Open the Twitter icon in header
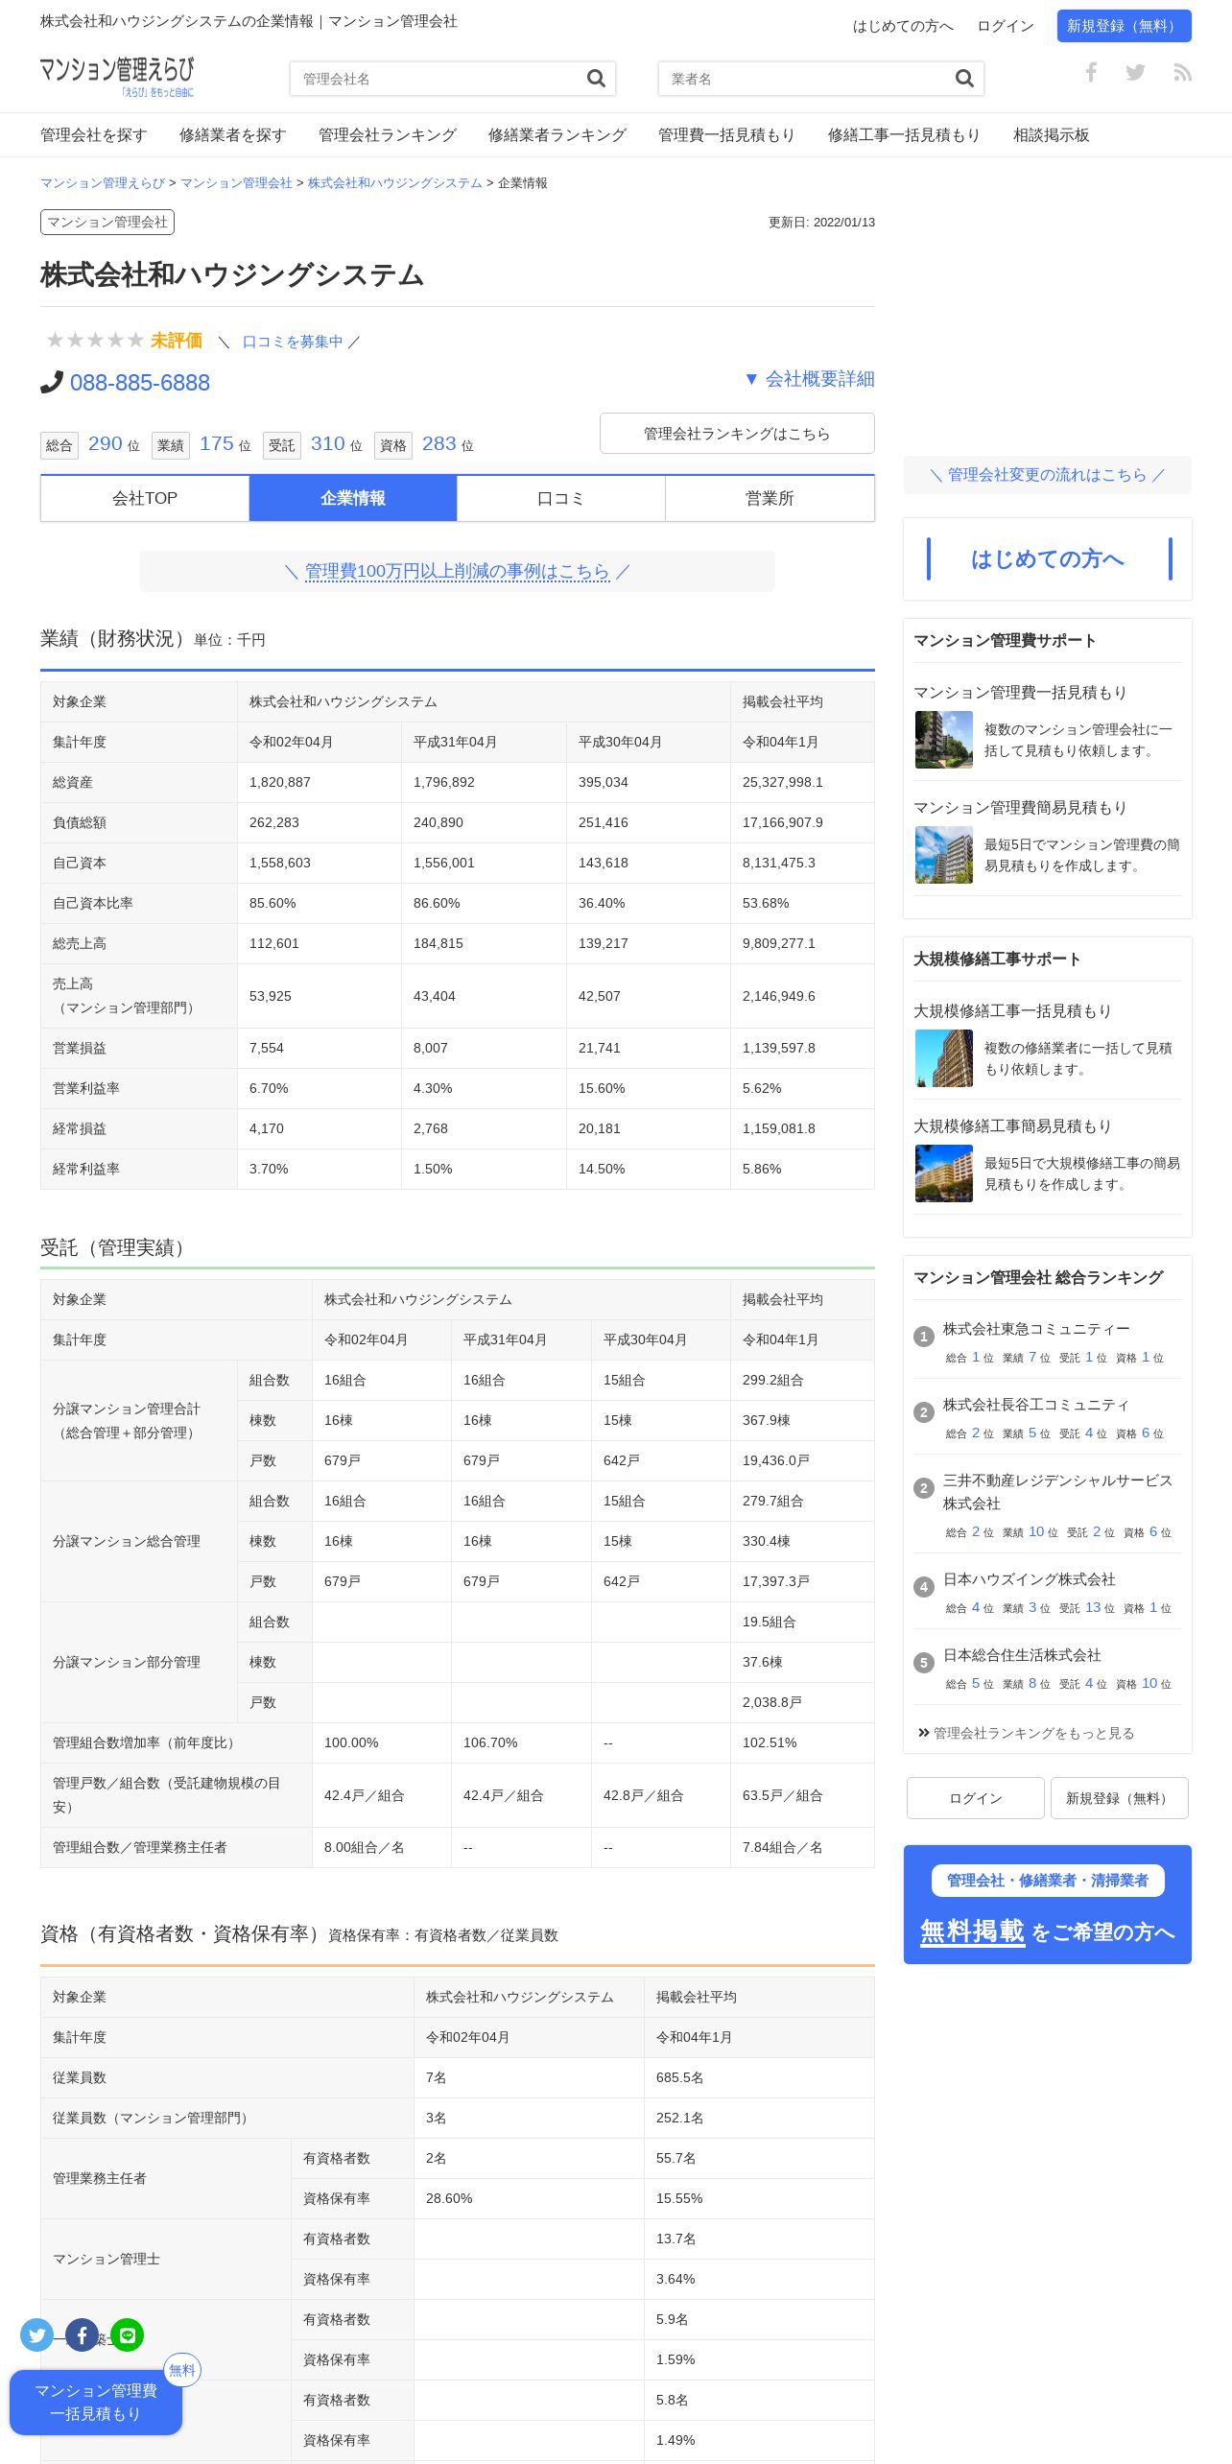1232x2464 pixels. [1135, 72]
